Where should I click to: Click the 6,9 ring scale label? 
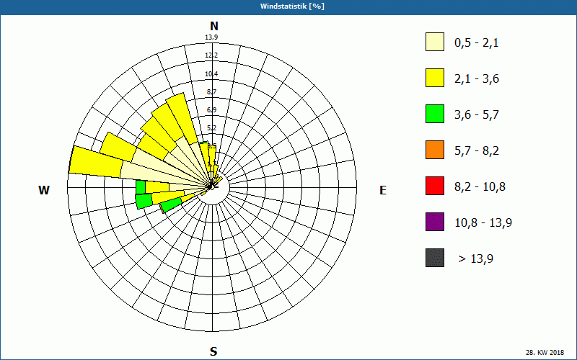[x=211, y=110]
